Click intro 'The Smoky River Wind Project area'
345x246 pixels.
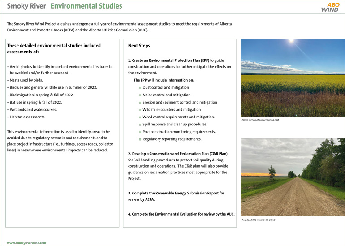pyautogui.click(x=119, y=27)
